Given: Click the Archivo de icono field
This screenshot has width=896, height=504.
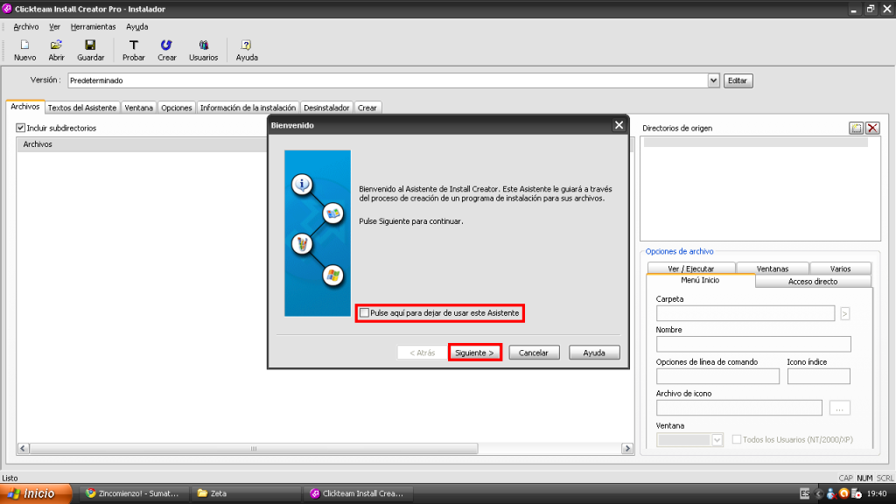Looking at the screenshot, I should pyautogui.click(x=738, y=408).
